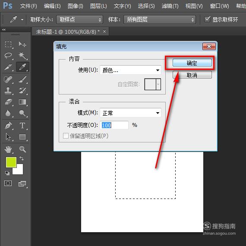Viewport: 246px width, 246px height.
Task: Select the Lasso tool
Action: tap(8, 55)
